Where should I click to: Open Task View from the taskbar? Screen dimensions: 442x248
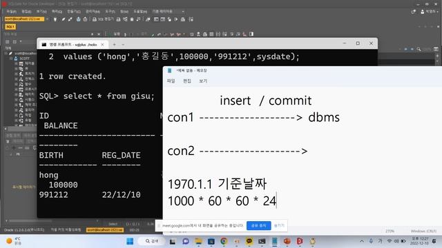tap(173, 241)
